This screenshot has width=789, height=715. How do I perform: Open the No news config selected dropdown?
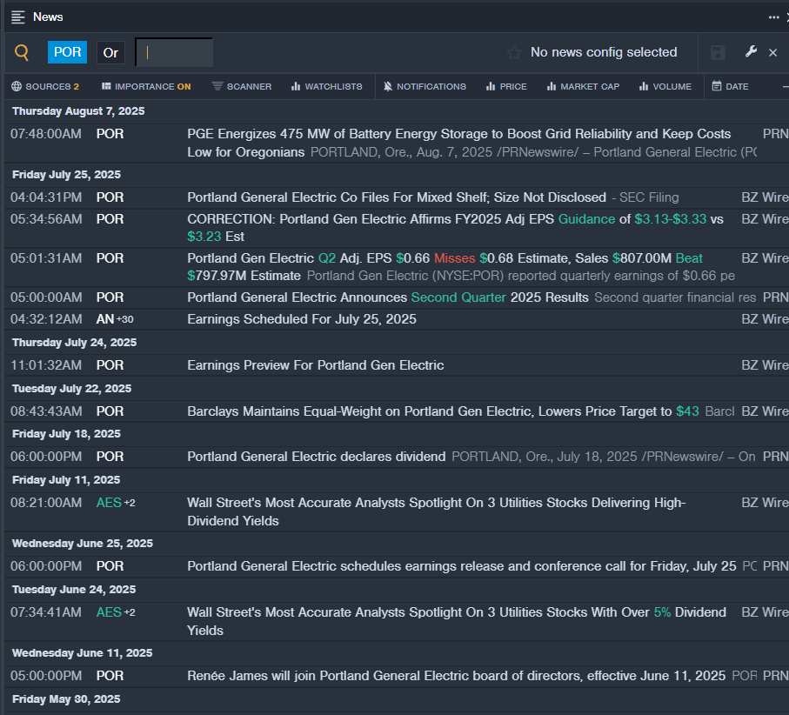click(604, 52)
